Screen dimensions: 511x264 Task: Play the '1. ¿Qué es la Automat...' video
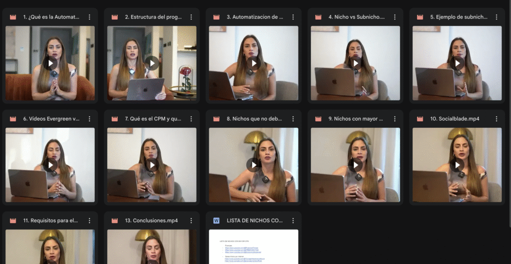50,63
